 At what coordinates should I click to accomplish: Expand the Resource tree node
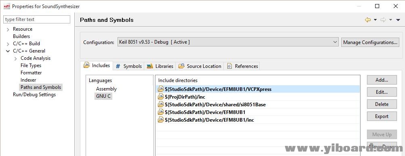[x=8, y=29]
